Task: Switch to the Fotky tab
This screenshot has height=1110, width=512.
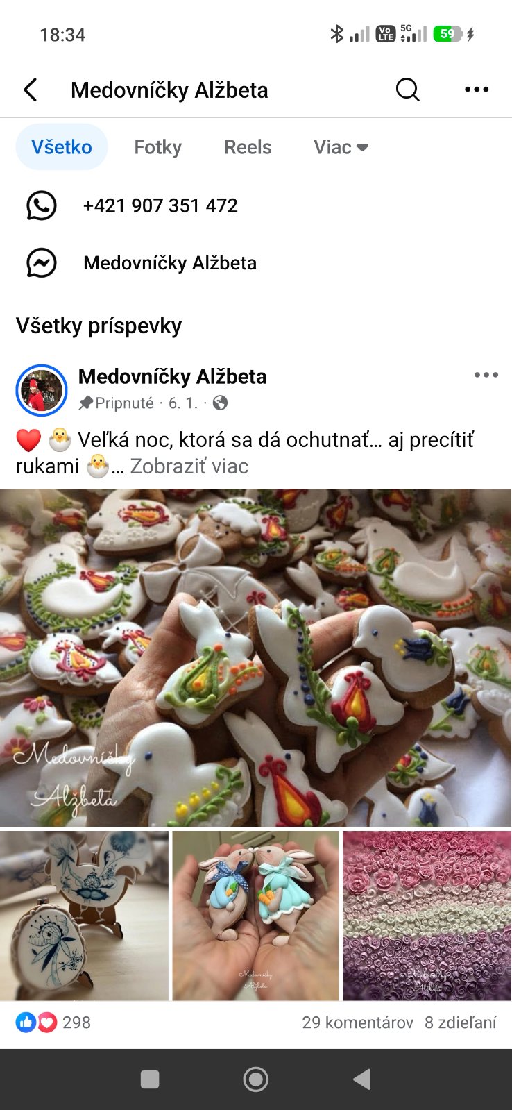Action: coord(158,147)
